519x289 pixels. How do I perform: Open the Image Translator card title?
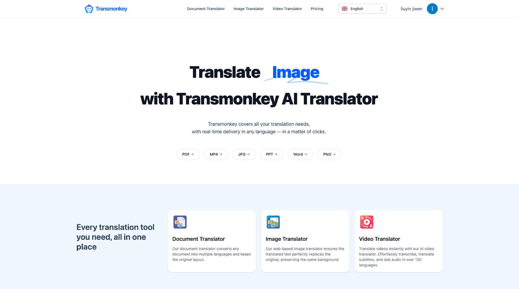(x=286, y=239)
